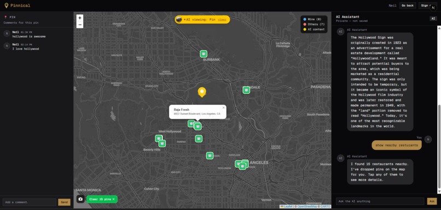Click the '02:14 PM' comment timestamp

click(26, 45)
